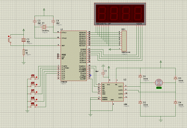The height and width of the screenshot is (128, 187).
Task: Select diode D1 symbol
Action: [140, 76]
